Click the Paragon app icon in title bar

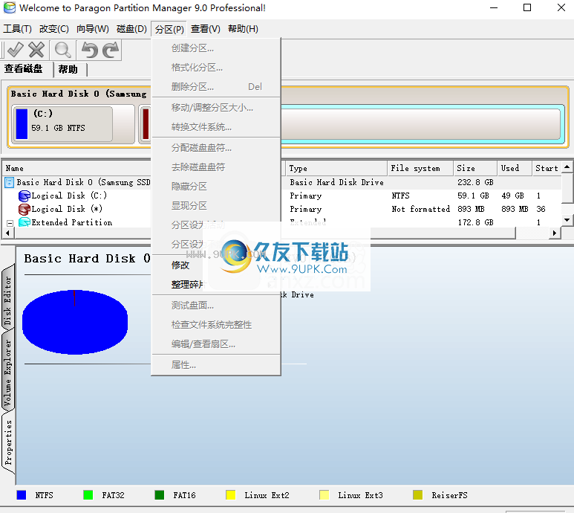coord(10,7)
